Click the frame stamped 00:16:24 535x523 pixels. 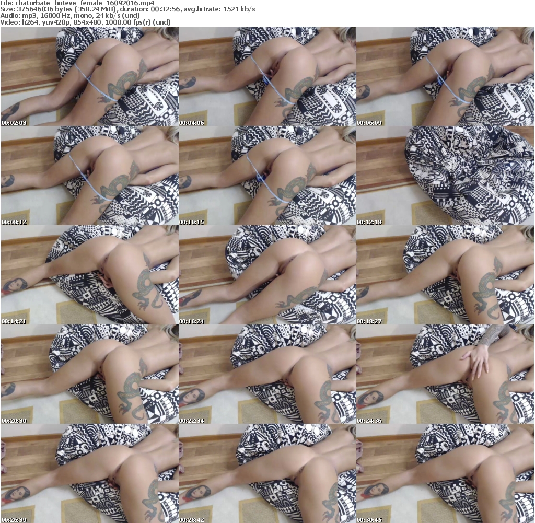(267, 275)
